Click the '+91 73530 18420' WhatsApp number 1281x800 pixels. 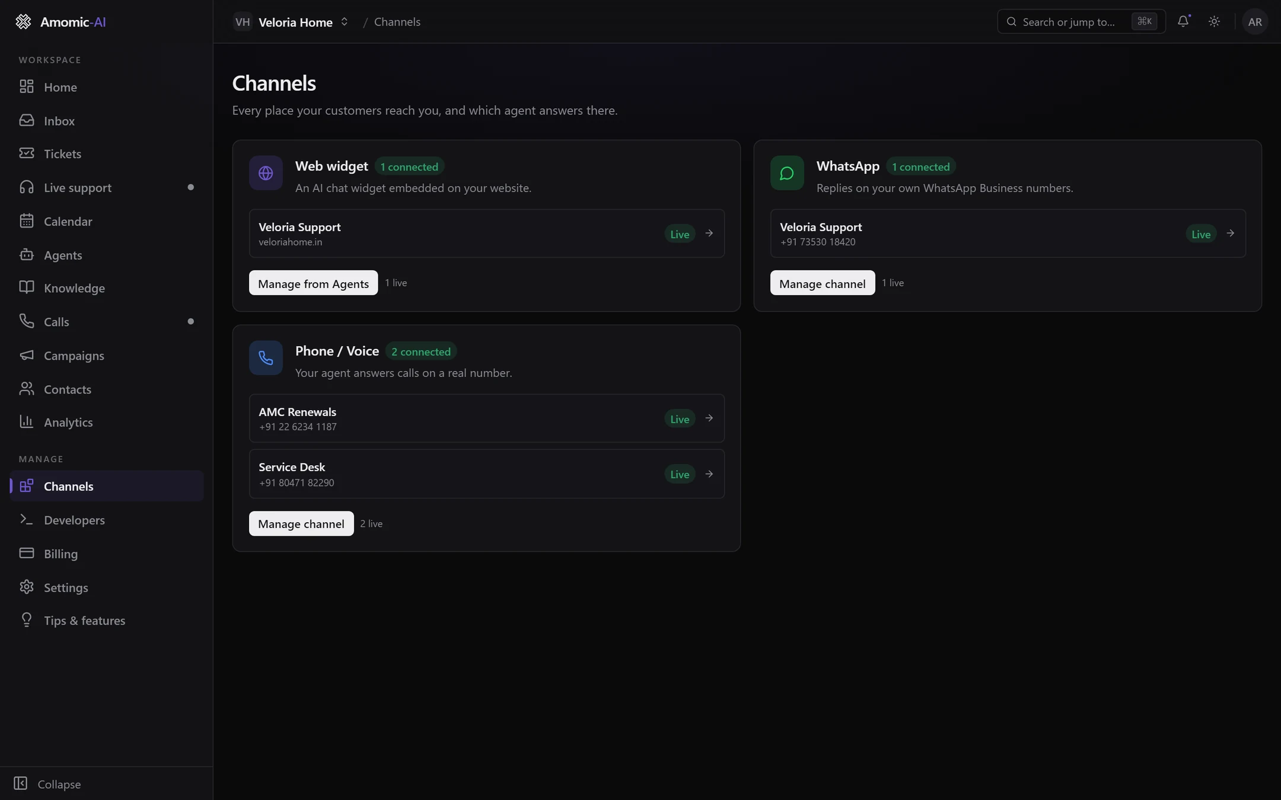818,242
